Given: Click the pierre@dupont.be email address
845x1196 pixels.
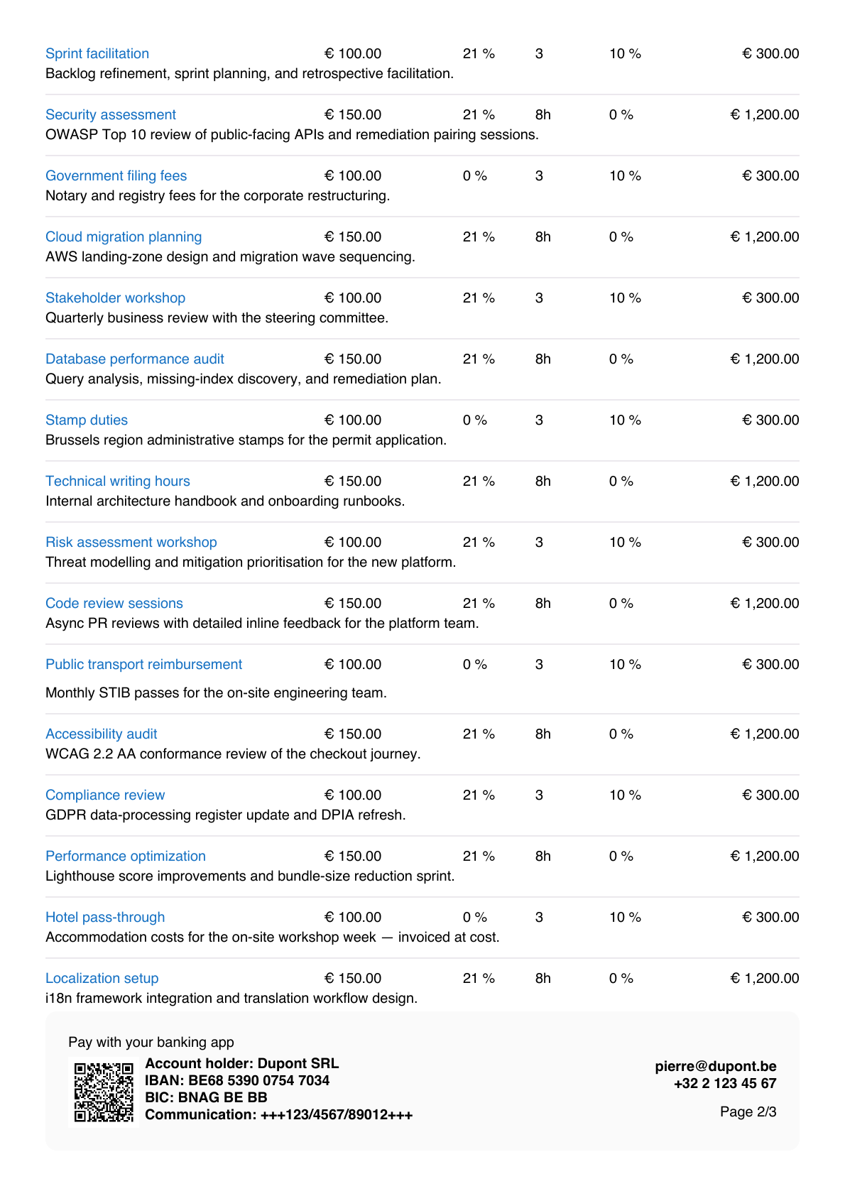Looking at the screenshot, I should (x=716, y=1066).
